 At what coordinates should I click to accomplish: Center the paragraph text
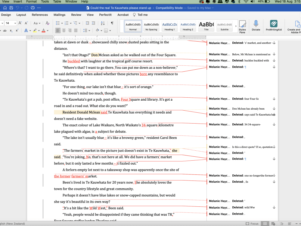coord(64,30)
